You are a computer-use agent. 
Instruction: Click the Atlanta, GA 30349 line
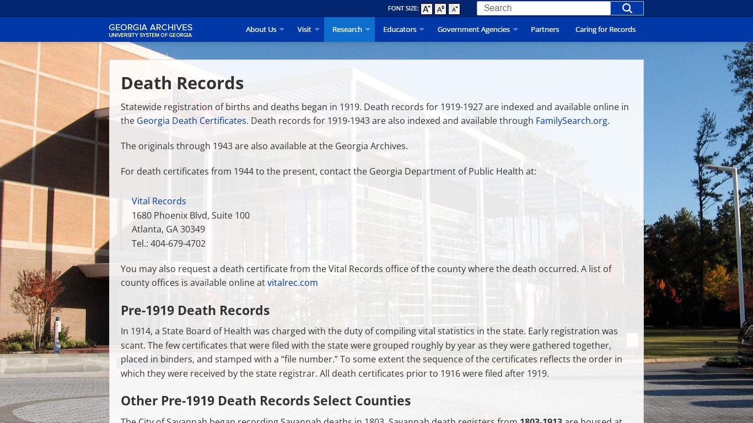(168, 229)
